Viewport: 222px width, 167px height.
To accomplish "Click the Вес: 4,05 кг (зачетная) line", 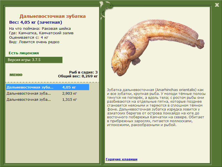I will point(36,22).
